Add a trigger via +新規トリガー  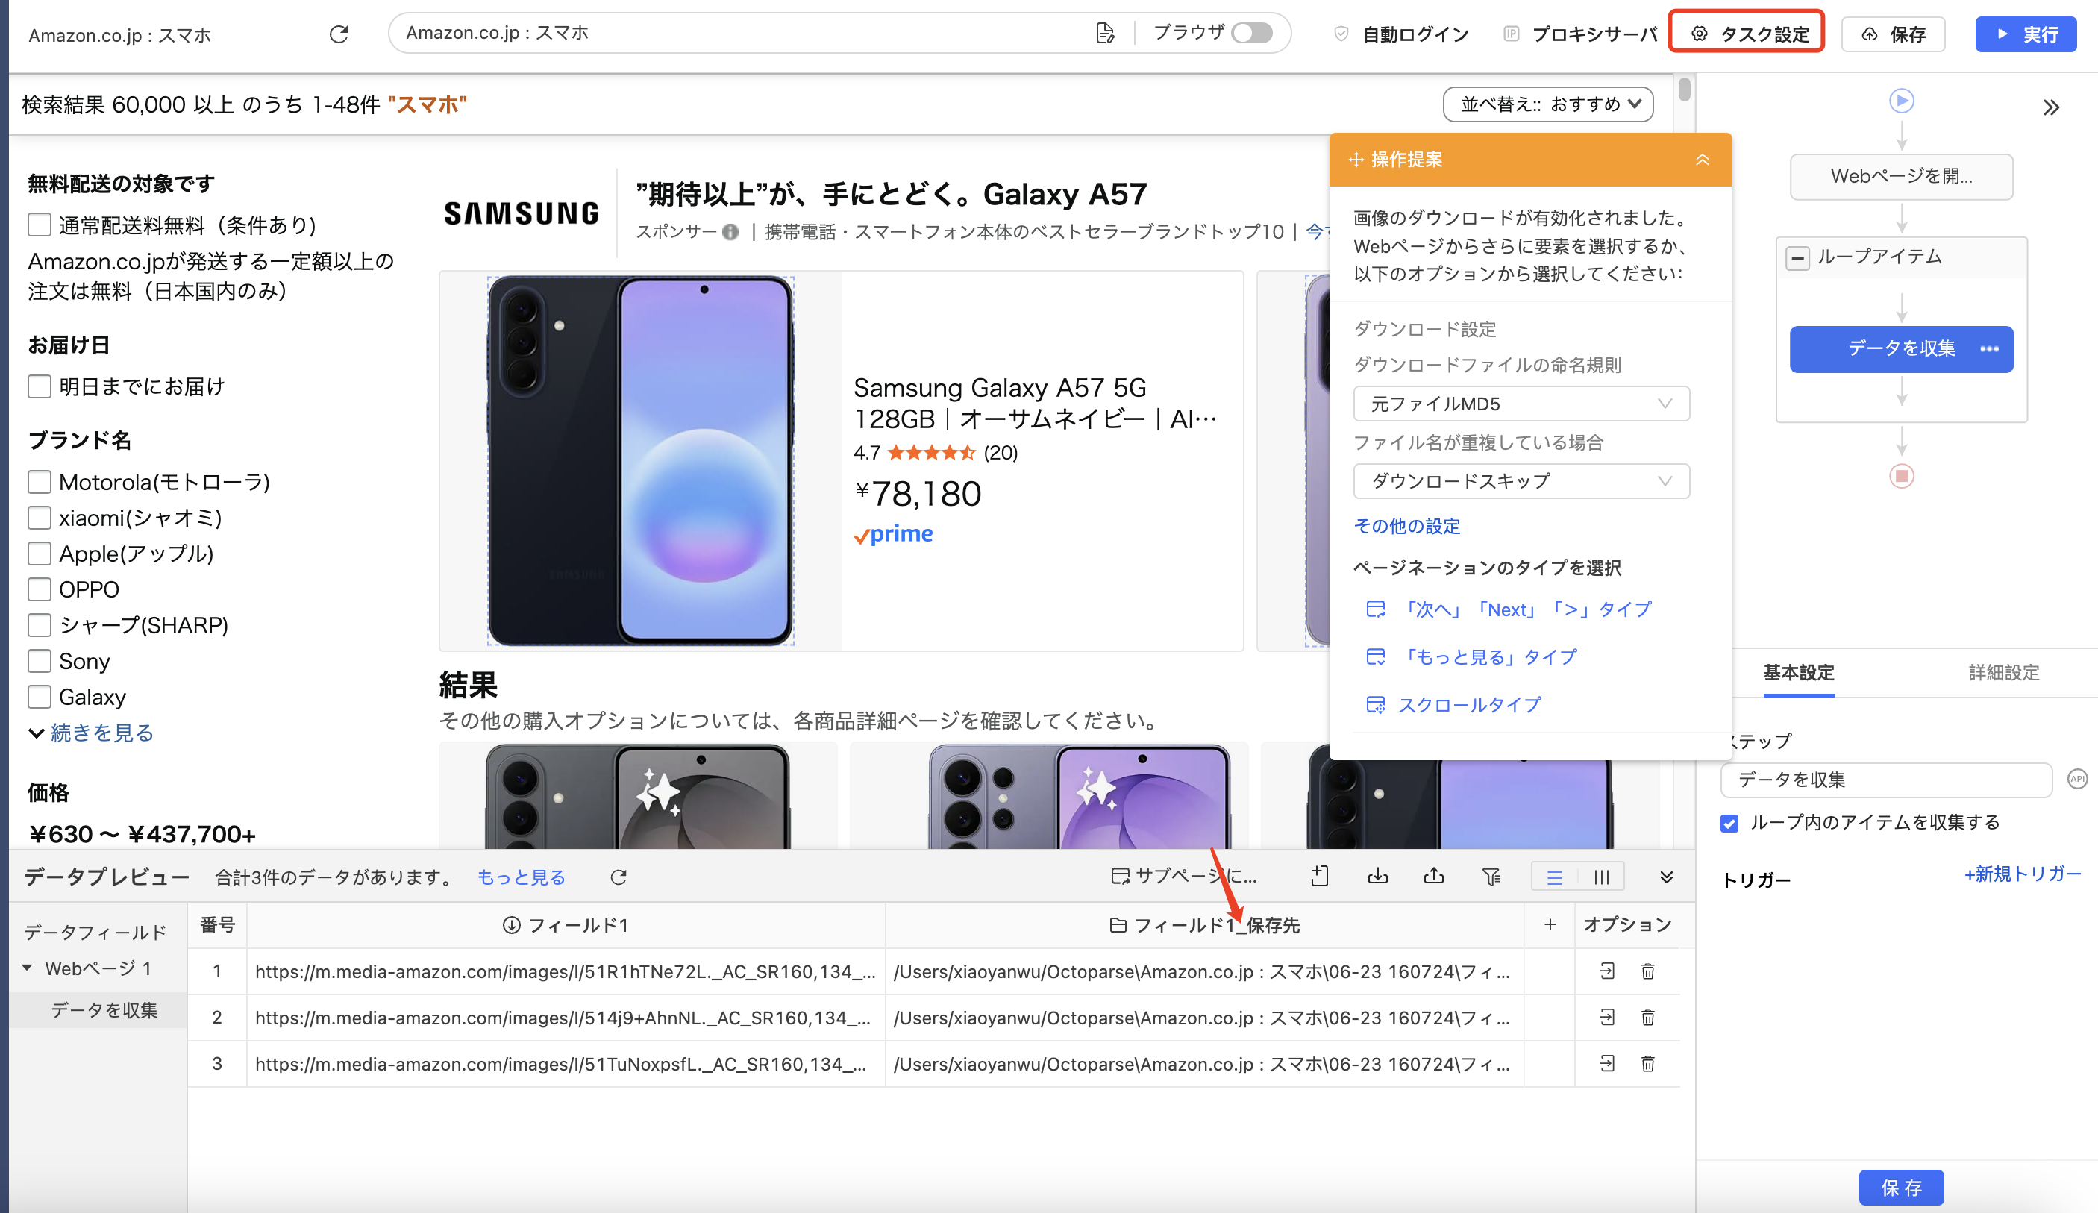[2022, 874]
